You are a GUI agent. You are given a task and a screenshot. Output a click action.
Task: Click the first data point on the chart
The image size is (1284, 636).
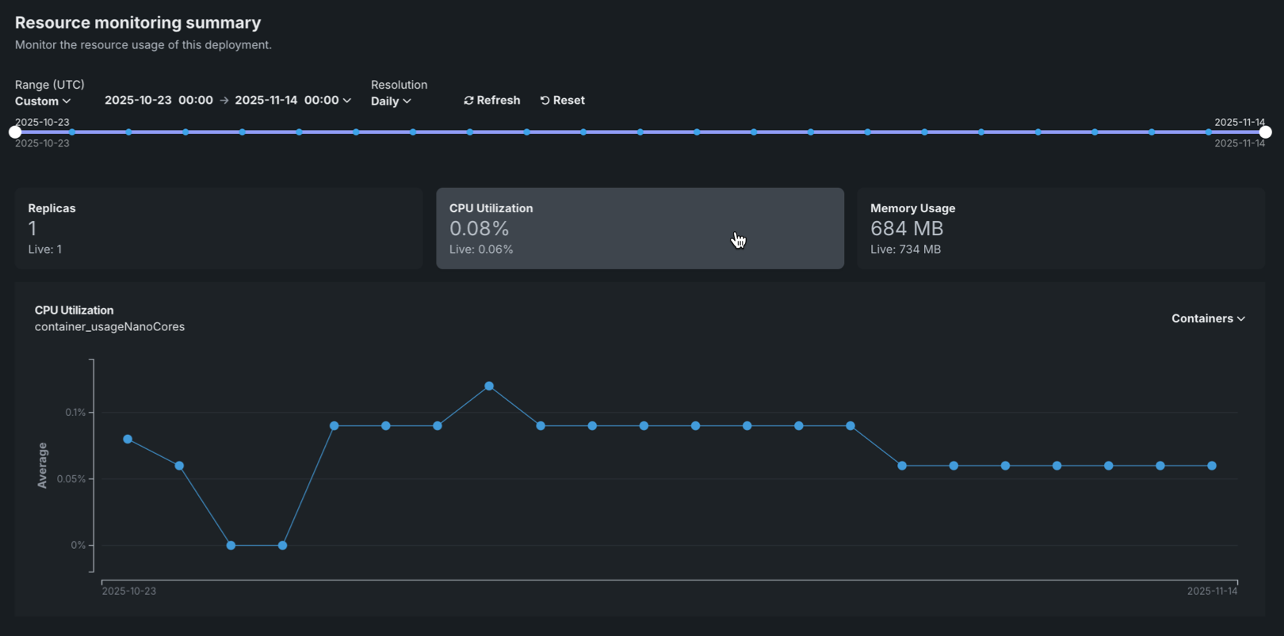pos(128,440)
